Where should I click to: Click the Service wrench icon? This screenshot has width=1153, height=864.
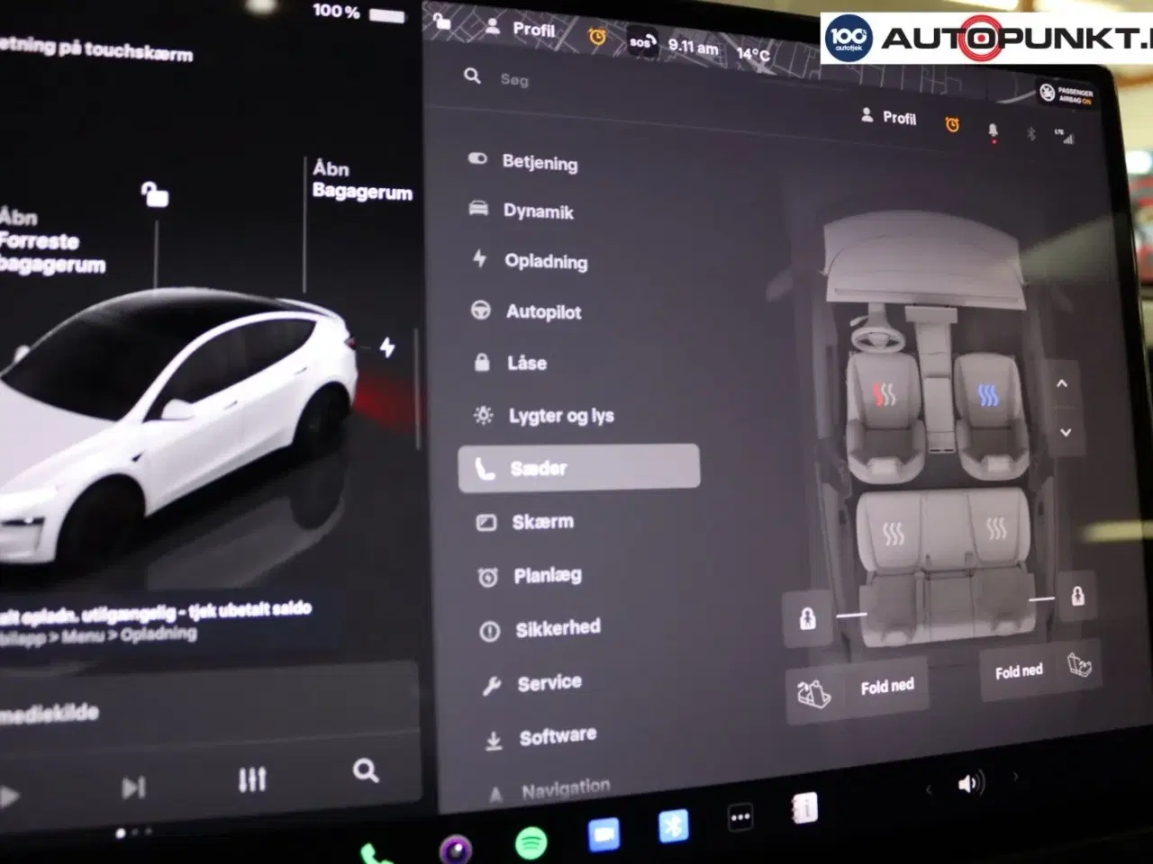493,682
